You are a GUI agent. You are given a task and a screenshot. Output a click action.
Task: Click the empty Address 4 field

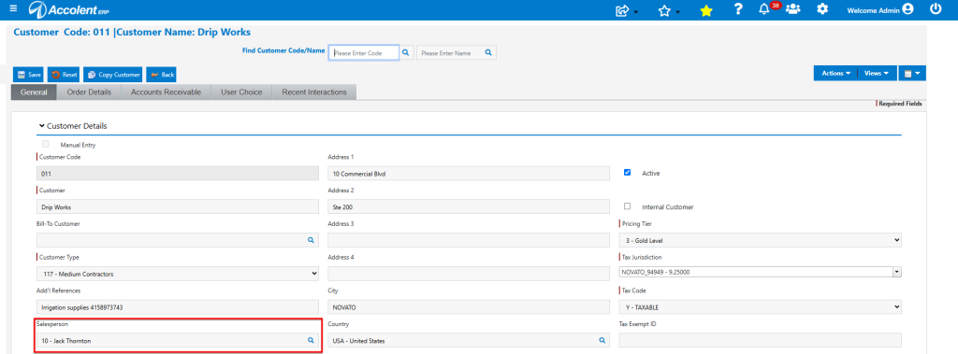(469, 274)
